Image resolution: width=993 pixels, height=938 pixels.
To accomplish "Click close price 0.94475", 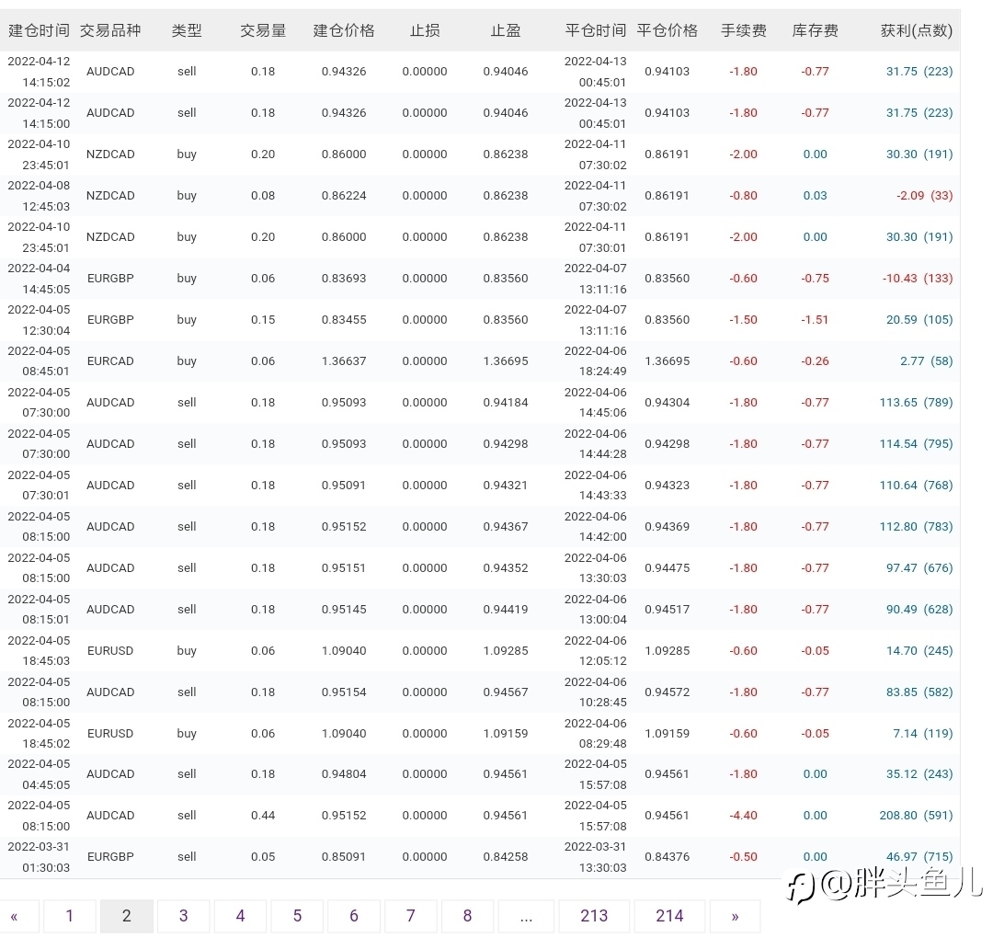I will 667,567.
